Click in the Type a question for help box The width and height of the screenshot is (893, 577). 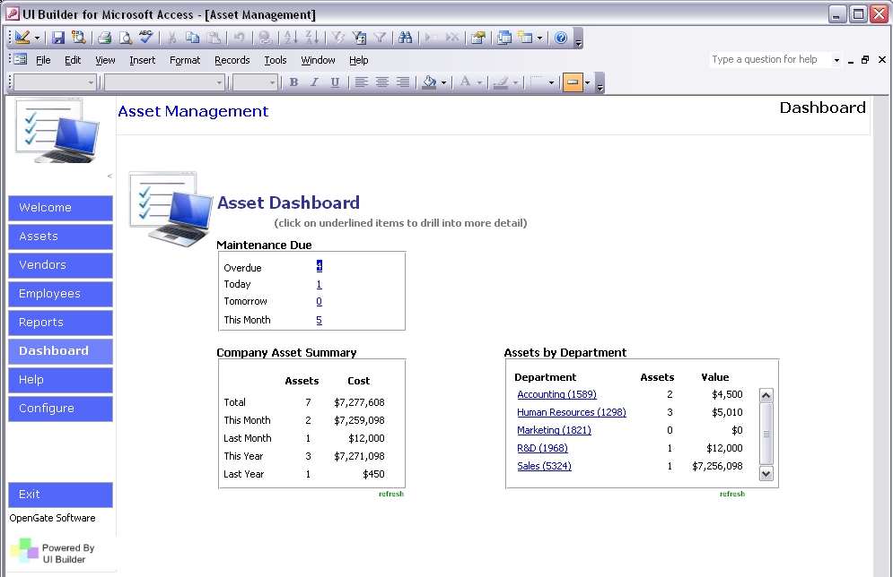tap(770, 59)
